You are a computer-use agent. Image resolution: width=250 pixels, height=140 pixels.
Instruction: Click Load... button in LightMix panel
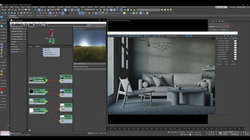(x=233, y=61)
